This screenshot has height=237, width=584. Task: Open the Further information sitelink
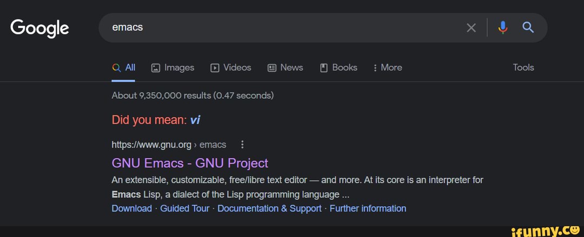point(368,208)
